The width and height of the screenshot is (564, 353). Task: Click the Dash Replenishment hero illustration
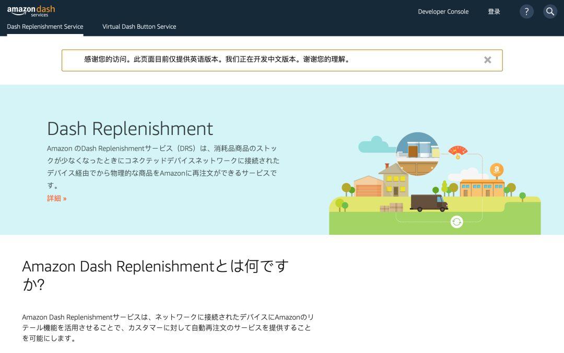click(x=435, y=183)
